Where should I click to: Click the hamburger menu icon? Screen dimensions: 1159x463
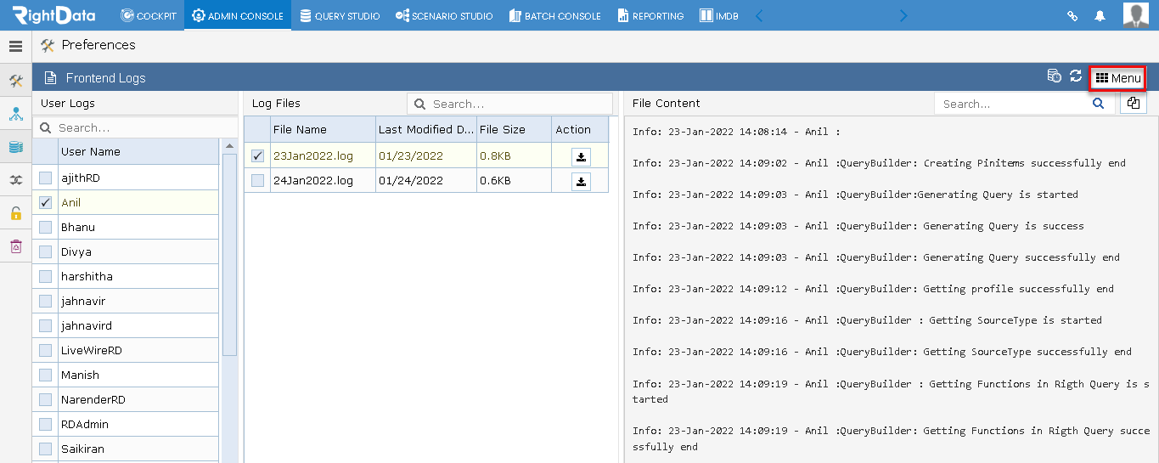pos(15,46)
